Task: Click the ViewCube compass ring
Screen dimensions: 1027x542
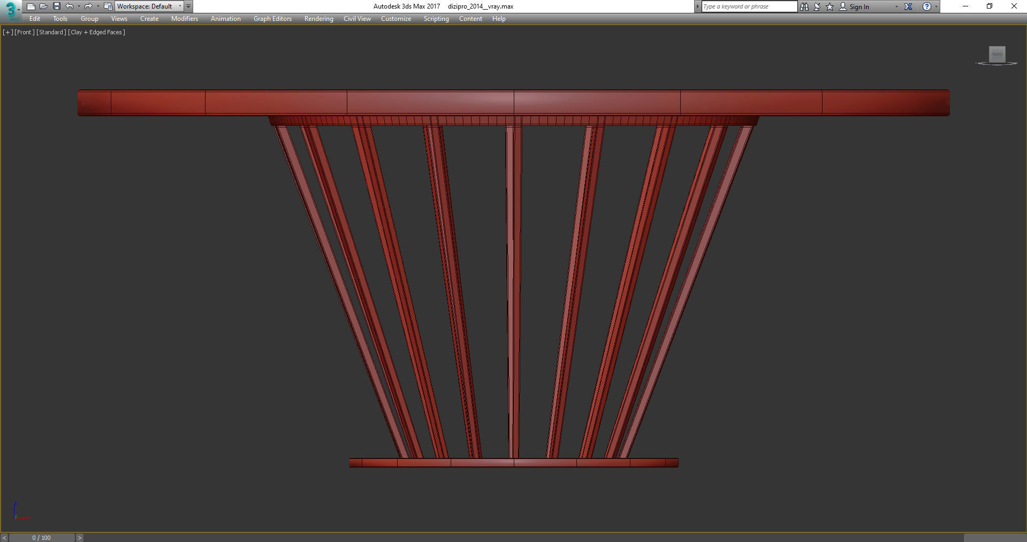Action: click(996, 64)
